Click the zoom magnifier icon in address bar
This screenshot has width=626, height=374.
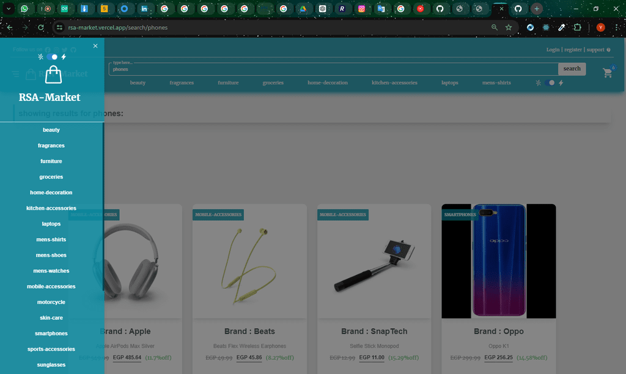[x=494, y=28]
